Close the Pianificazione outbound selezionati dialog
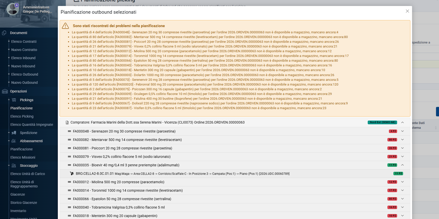Screen dimensions: 439x219 [x=407, y=11]
